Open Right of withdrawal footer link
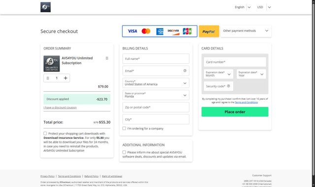The width and height of the screenshot is (315, 187). click(x=112, y=176)
